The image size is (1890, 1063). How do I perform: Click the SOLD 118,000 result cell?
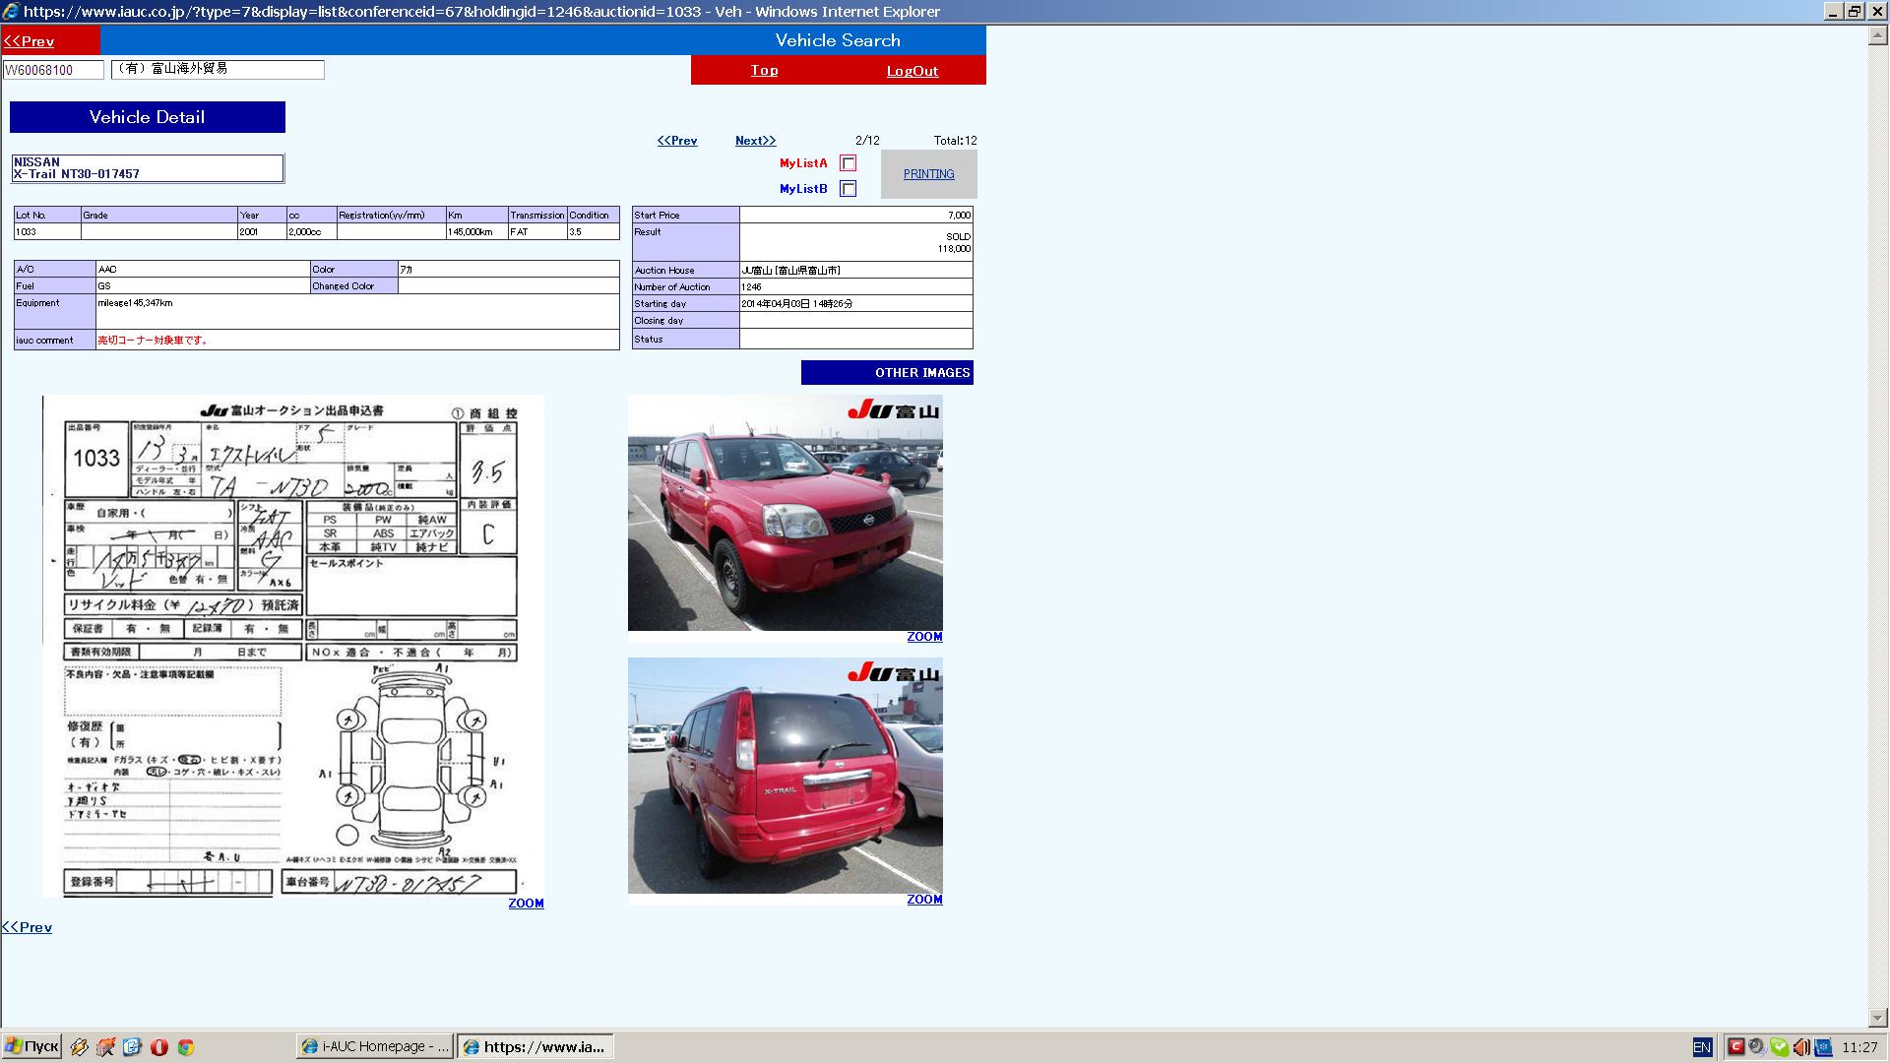(855, 242)
